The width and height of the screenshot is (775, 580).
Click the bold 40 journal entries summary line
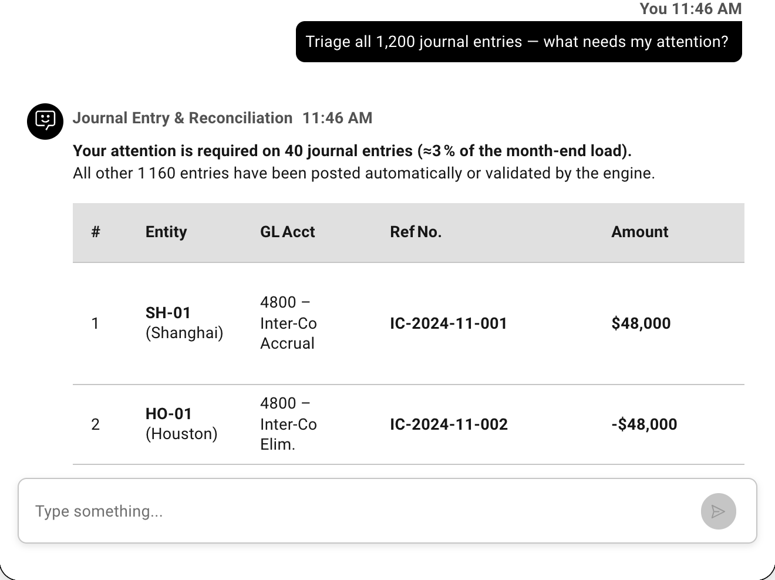tap(352, 151)
